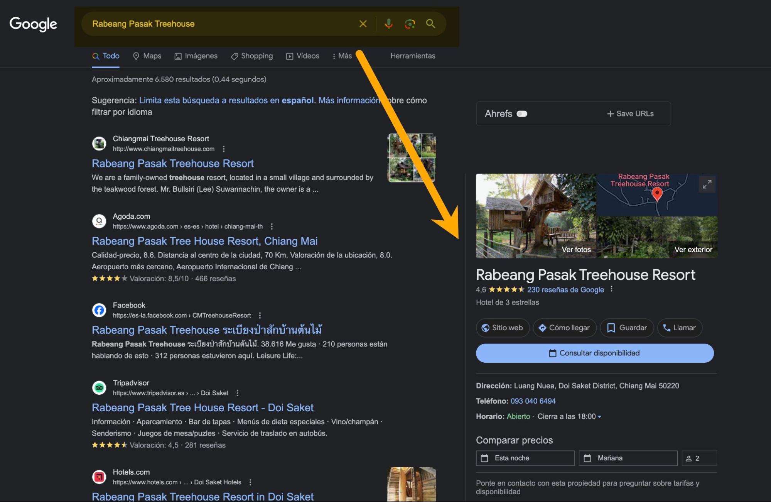The image size is (771, 502).
Task: Clear the search query with the X icon
Action: [x=362, y=24]
